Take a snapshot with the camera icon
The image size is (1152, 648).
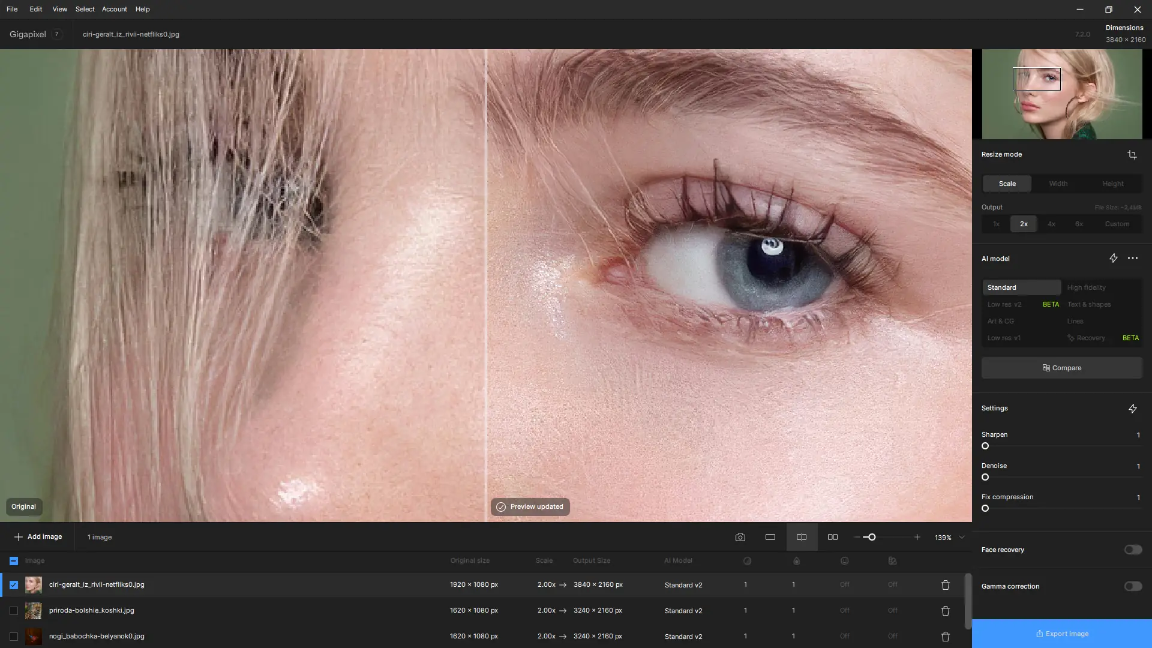click(x=740, y=538)
